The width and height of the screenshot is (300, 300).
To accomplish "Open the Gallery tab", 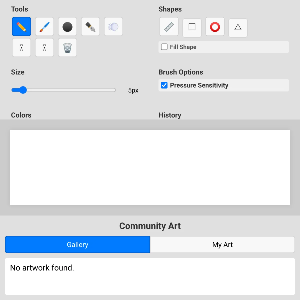I will [77, 244].
